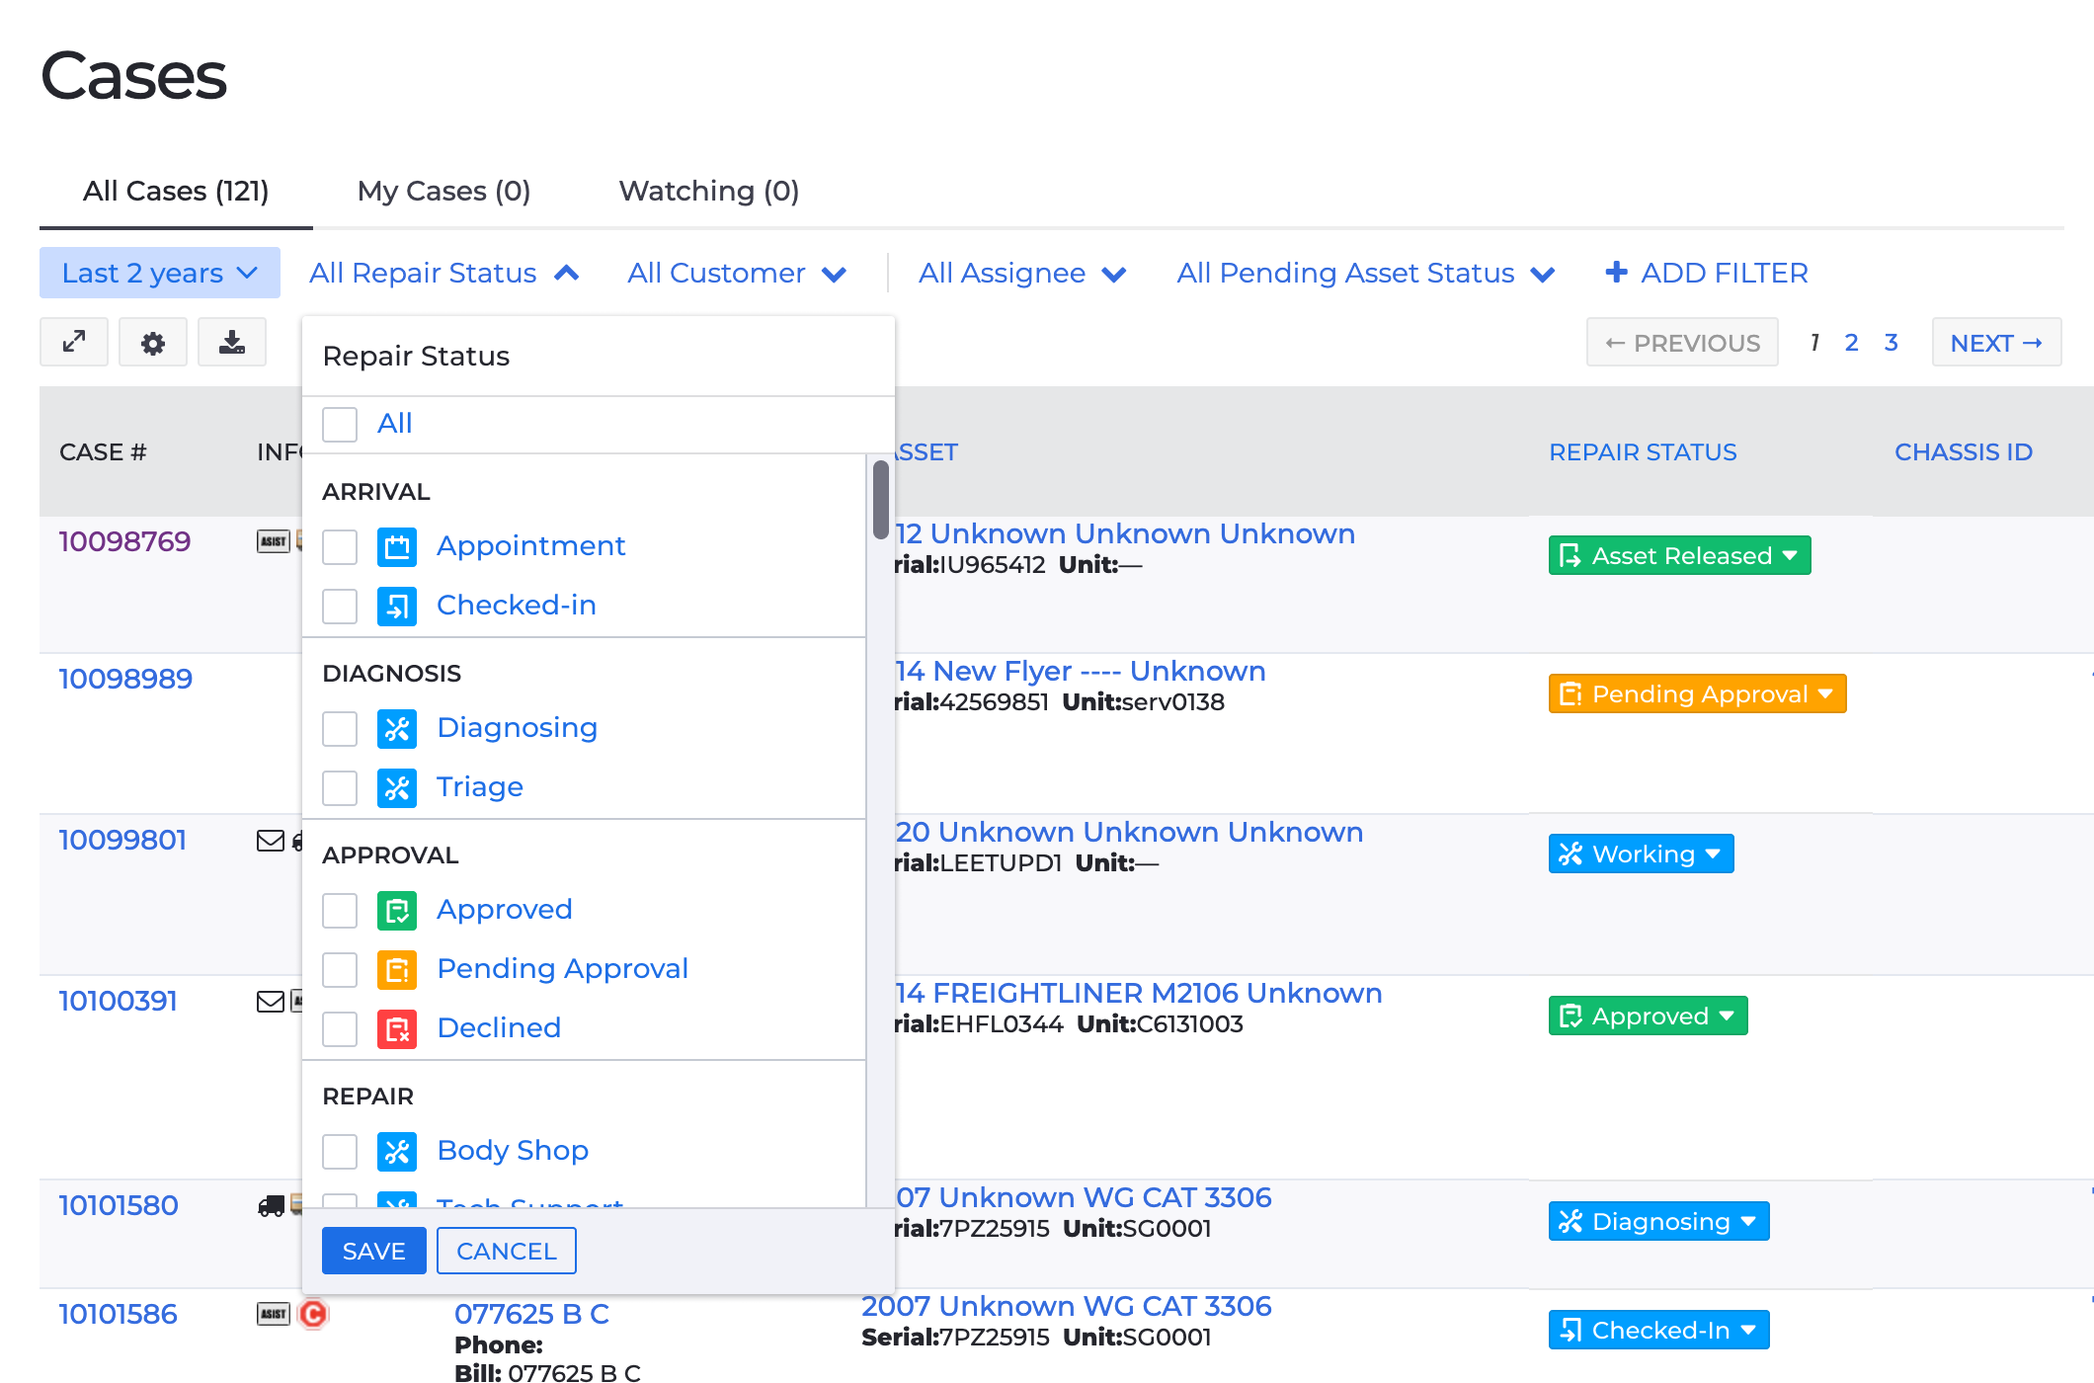Click the Checked-in status icon
The width and height of the screenshot is (2094, 1383).
[397, 606]
